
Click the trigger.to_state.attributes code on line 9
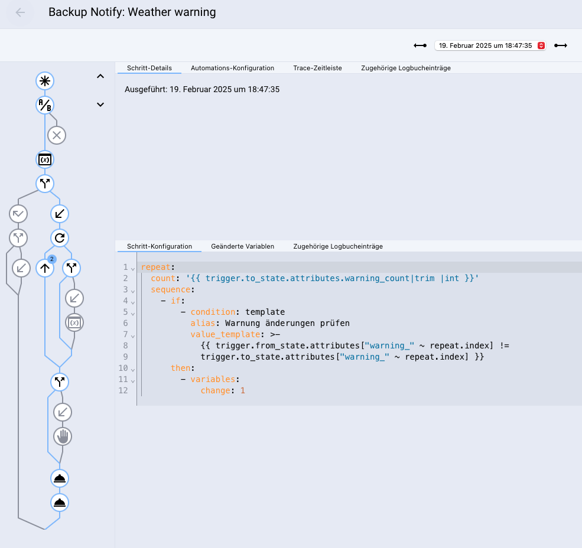coord(342,357)
